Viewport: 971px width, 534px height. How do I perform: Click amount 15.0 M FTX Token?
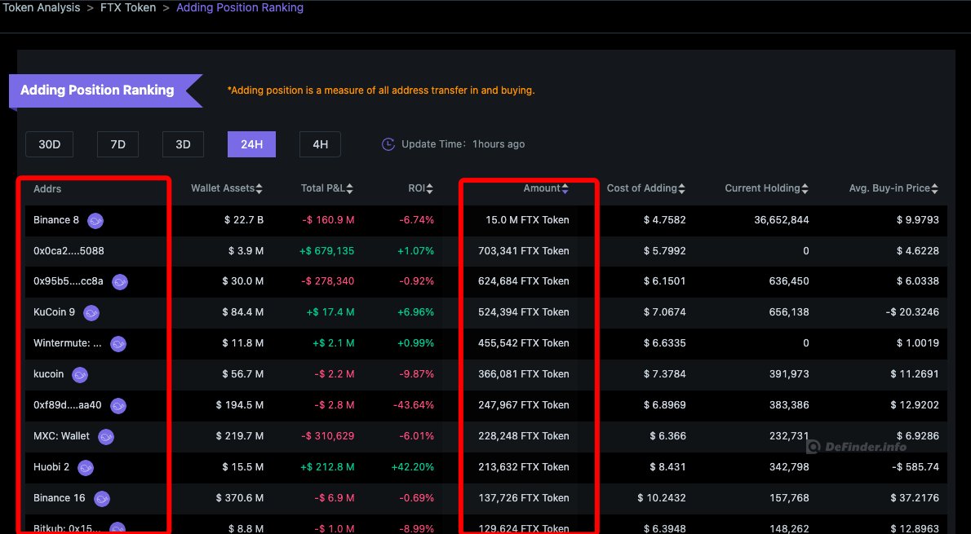(527, 219)
